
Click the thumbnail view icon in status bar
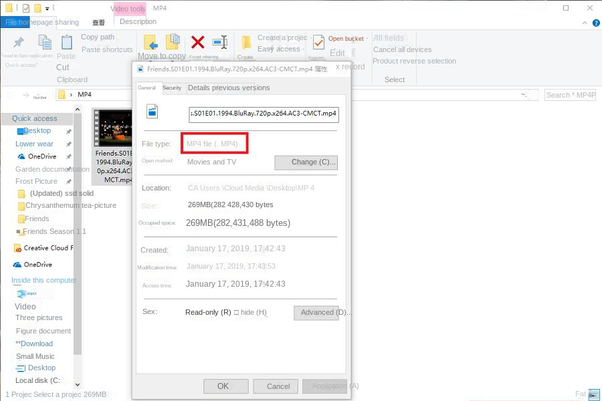click(593, 394)
